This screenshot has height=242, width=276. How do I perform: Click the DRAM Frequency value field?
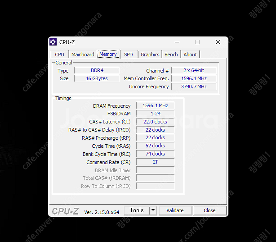tap(155, 105)
